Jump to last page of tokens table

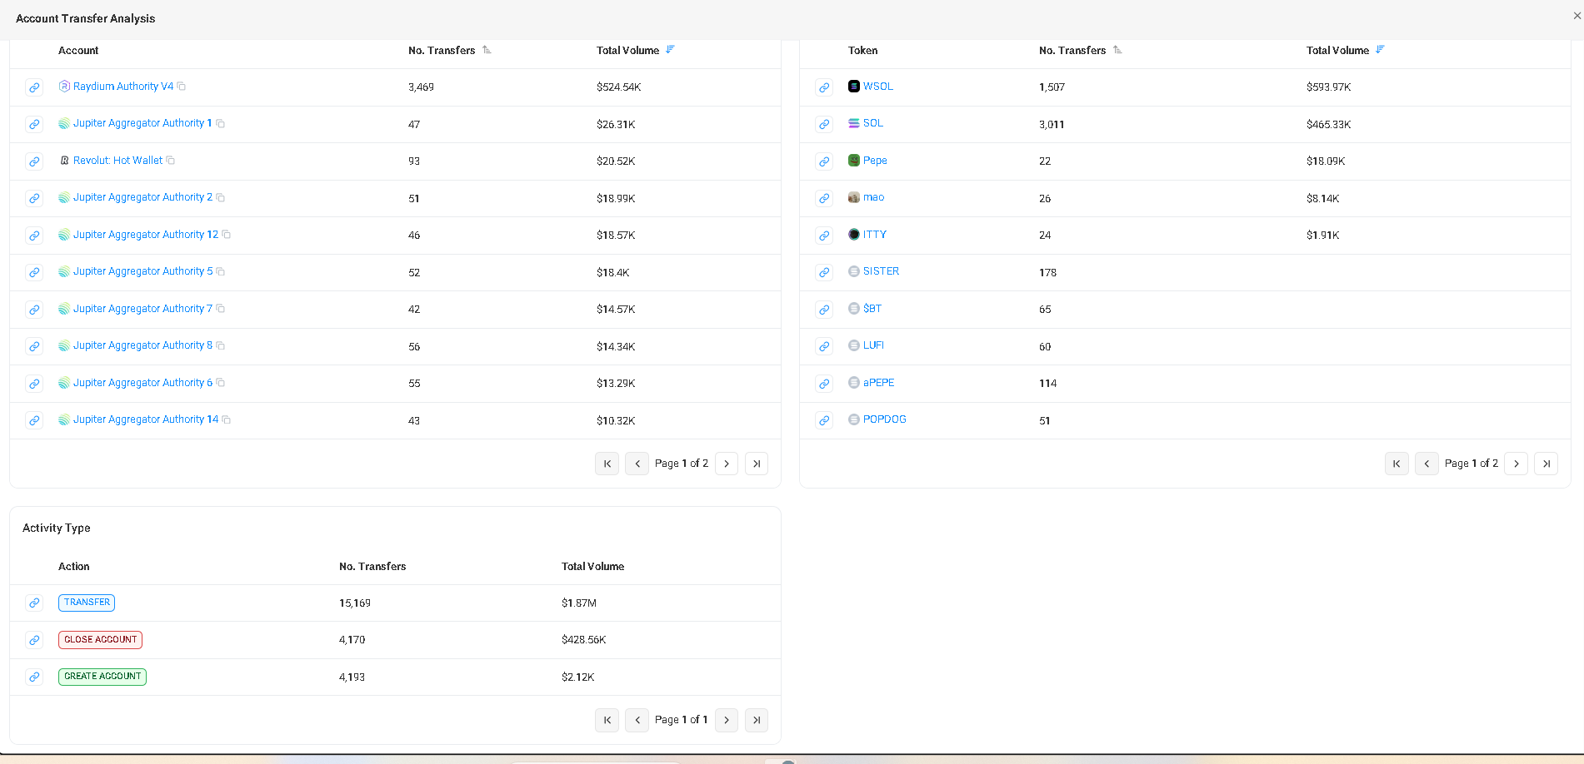[1547, 464]
